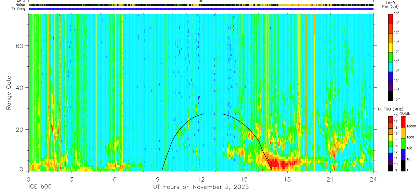Click the 'Range Gate' y-axis title
Screen dimensions: 420x194
(9, 93)
